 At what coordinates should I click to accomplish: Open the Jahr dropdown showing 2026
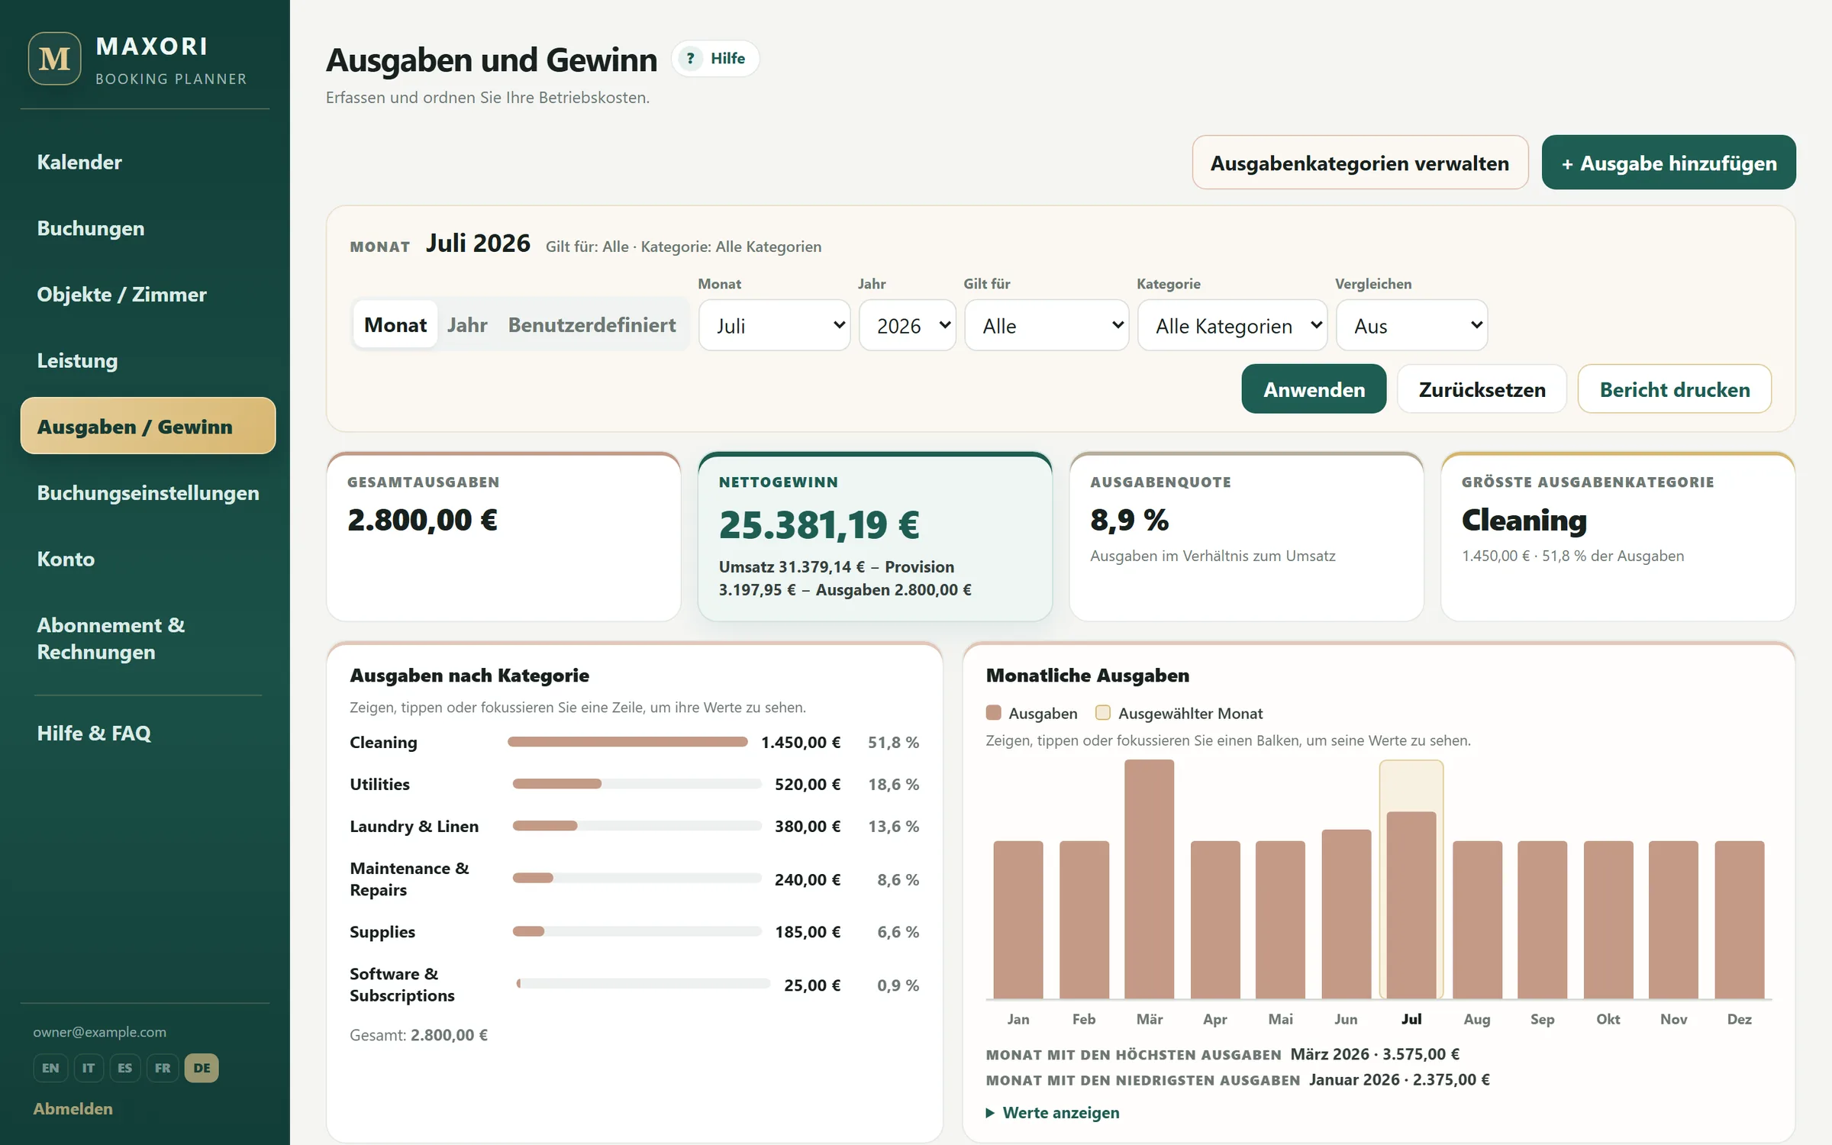[x=908, y=326]
